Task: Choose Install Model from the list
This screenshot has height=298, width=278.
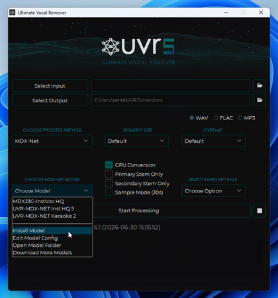Action: (52, 230)
